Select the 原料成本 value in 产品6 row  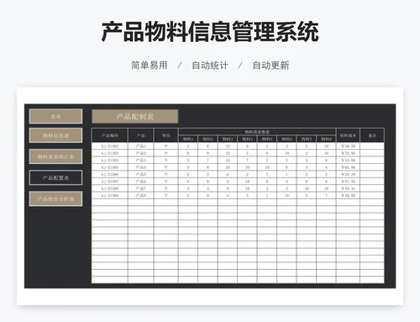(348, 182)
